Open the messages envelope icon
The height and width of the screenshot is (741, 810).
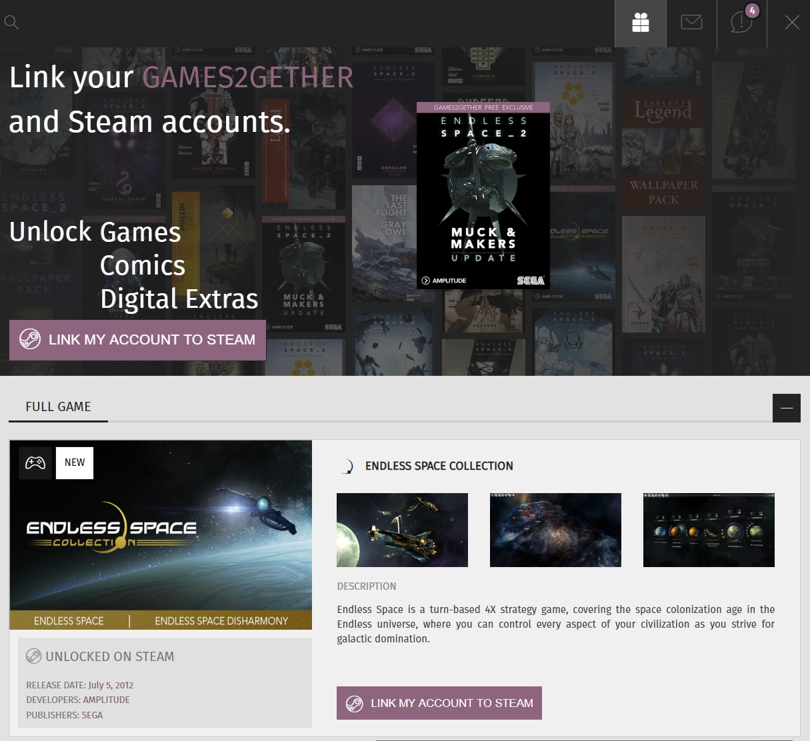691,23
